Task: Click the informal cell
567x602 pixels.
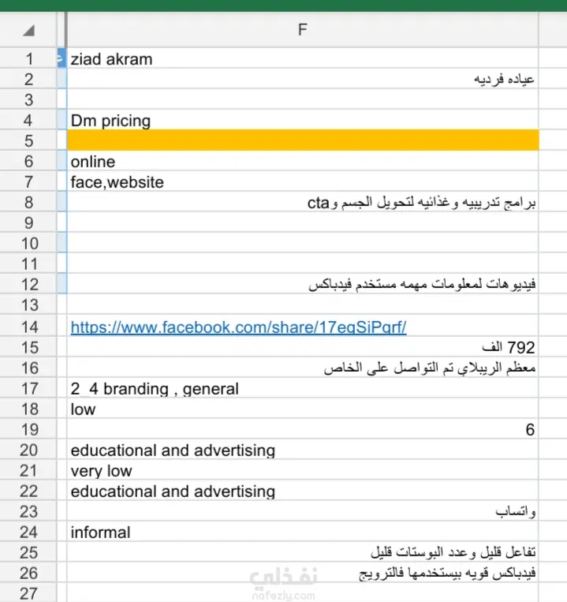Action: click(x=303, y=532)
